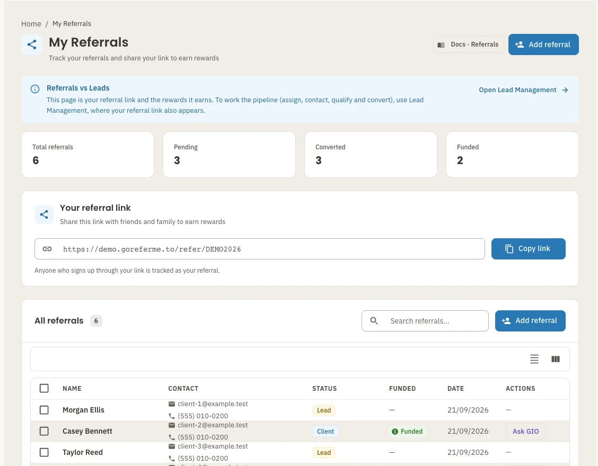Click the Funded stat card
598x466 pixels.
(x=512, y=155)
